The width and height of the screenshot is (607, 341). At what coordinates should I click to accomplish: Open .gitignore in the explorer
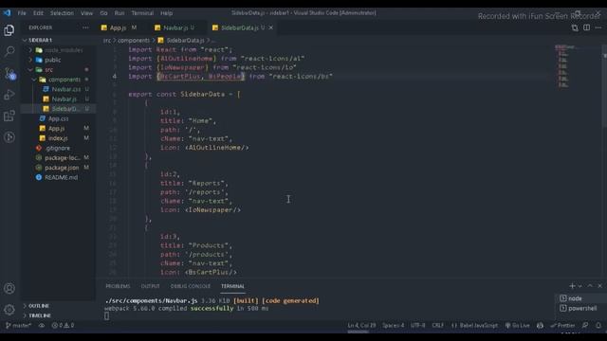58,148
